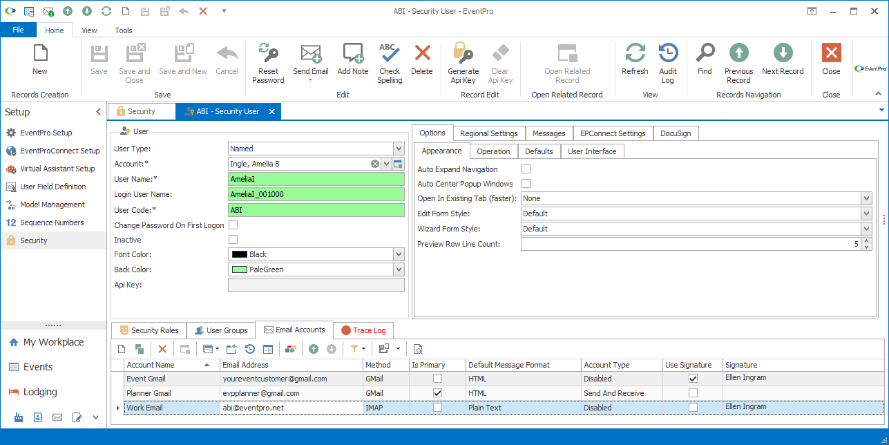
Task: Clear the Account field with the x button
Action: (x=375, y=164)
